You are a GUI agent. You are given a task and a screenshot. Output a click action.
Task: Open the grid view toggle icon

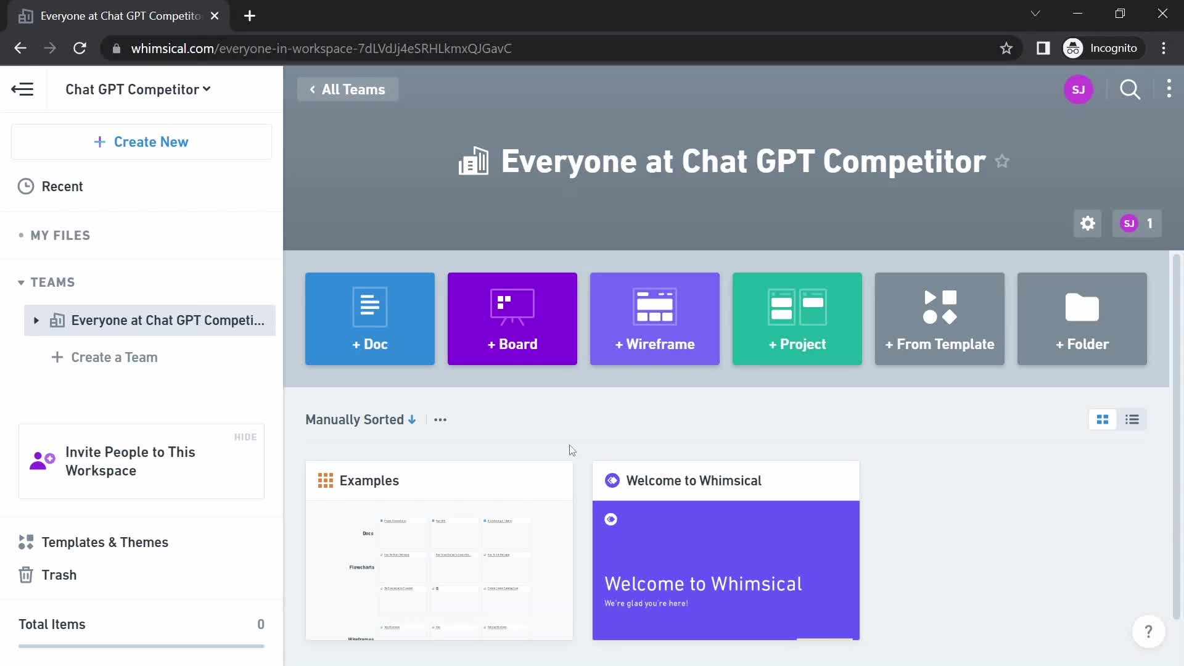click(x=1103, y=419)
